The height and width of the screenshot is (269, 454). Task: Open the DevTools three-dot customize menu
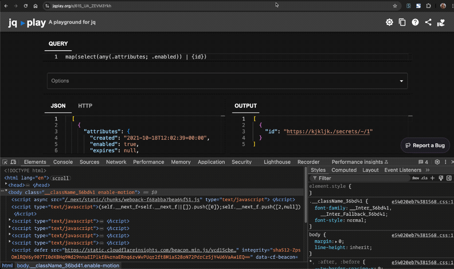pos(446,162)
